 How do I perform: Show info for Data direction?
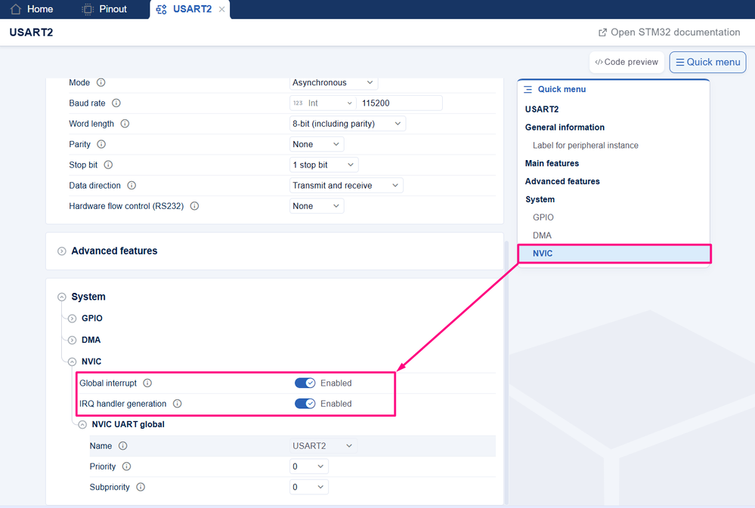point(132,186)
